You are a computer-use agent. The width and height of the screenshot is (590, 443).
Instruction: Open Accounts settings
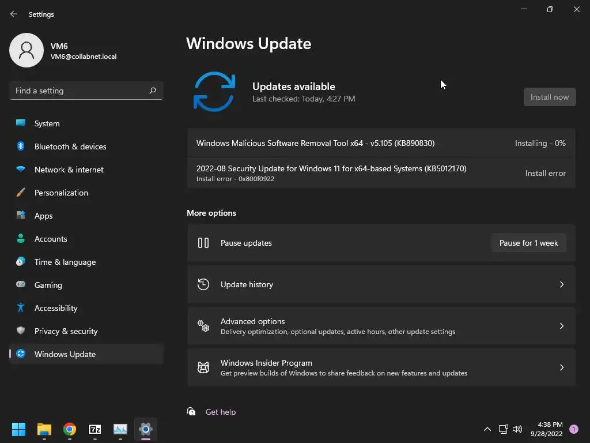point(86,239)
